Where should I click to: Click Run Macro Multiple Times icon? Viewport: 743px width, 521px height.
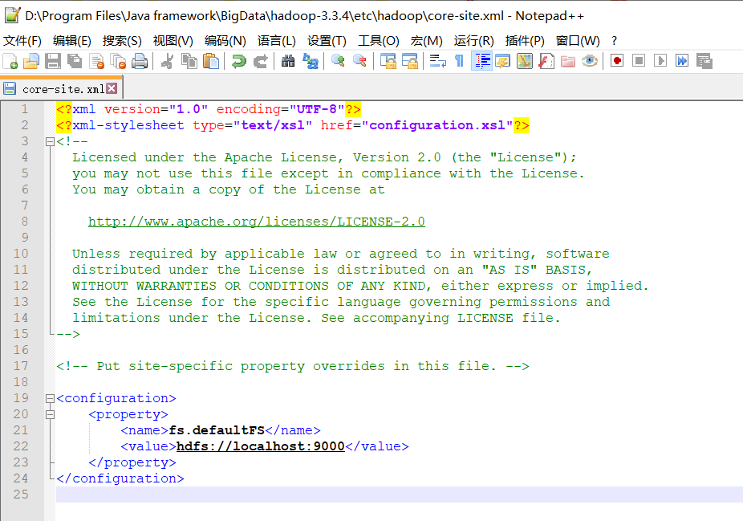[x=682, y=61]
